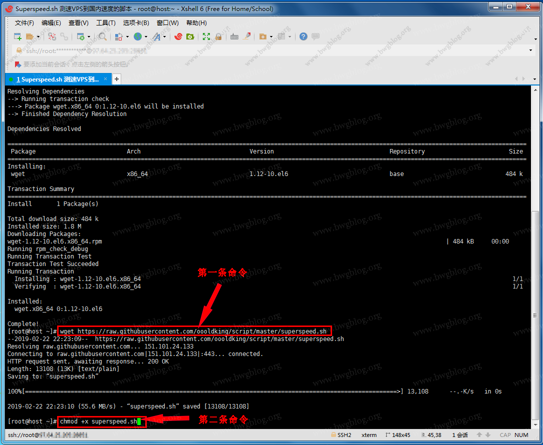
Task: Expand the color scheme dropdown arrow
Action: pyautogui.click(x=127, y=36)
